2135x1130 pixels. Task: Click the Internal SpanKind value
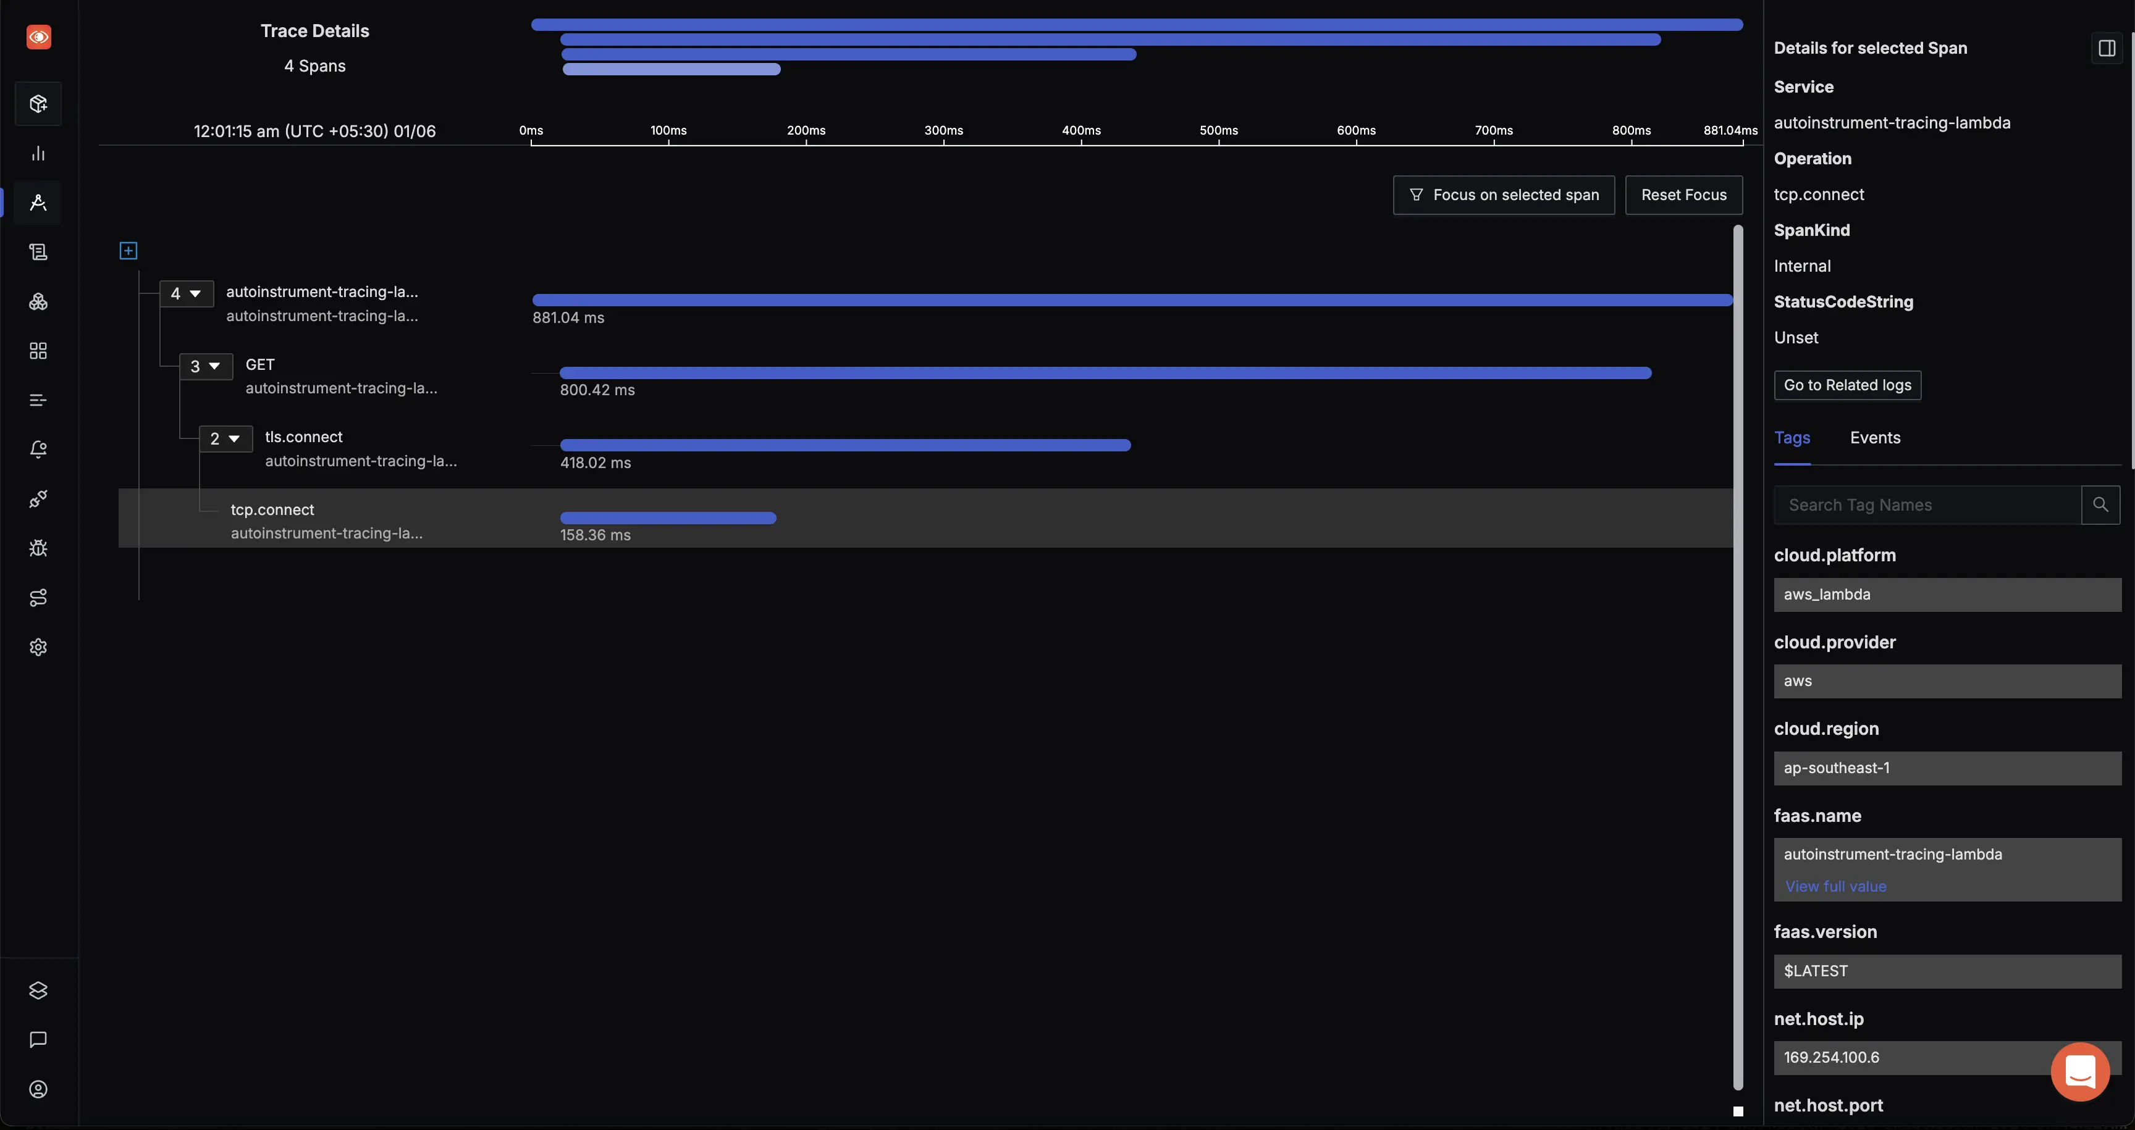(1803, 266)
